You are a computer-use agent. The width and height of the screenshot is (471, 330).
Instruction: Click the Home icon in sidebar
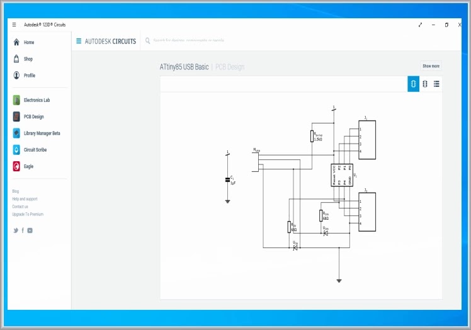(16, 42)
